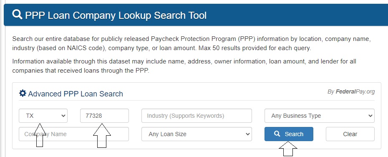The image size is (388, 157).
Task: Click the Industry (Supports Keywords) field
Action: (x=197, y=116)
